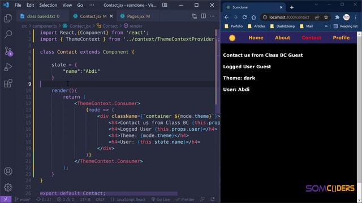Viewport: 362px width, 203px height.
Task: Bookmark this page with the star icon
Action: coord(326,17)
